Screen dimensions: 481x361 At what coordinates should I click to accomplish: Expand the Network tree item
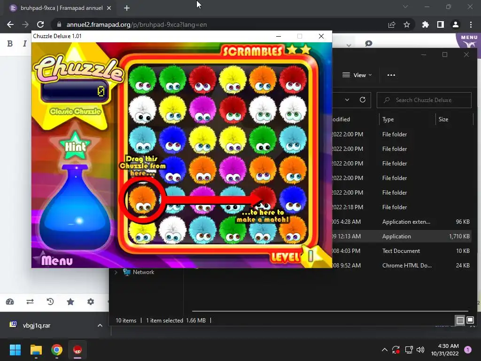(116, 272)
